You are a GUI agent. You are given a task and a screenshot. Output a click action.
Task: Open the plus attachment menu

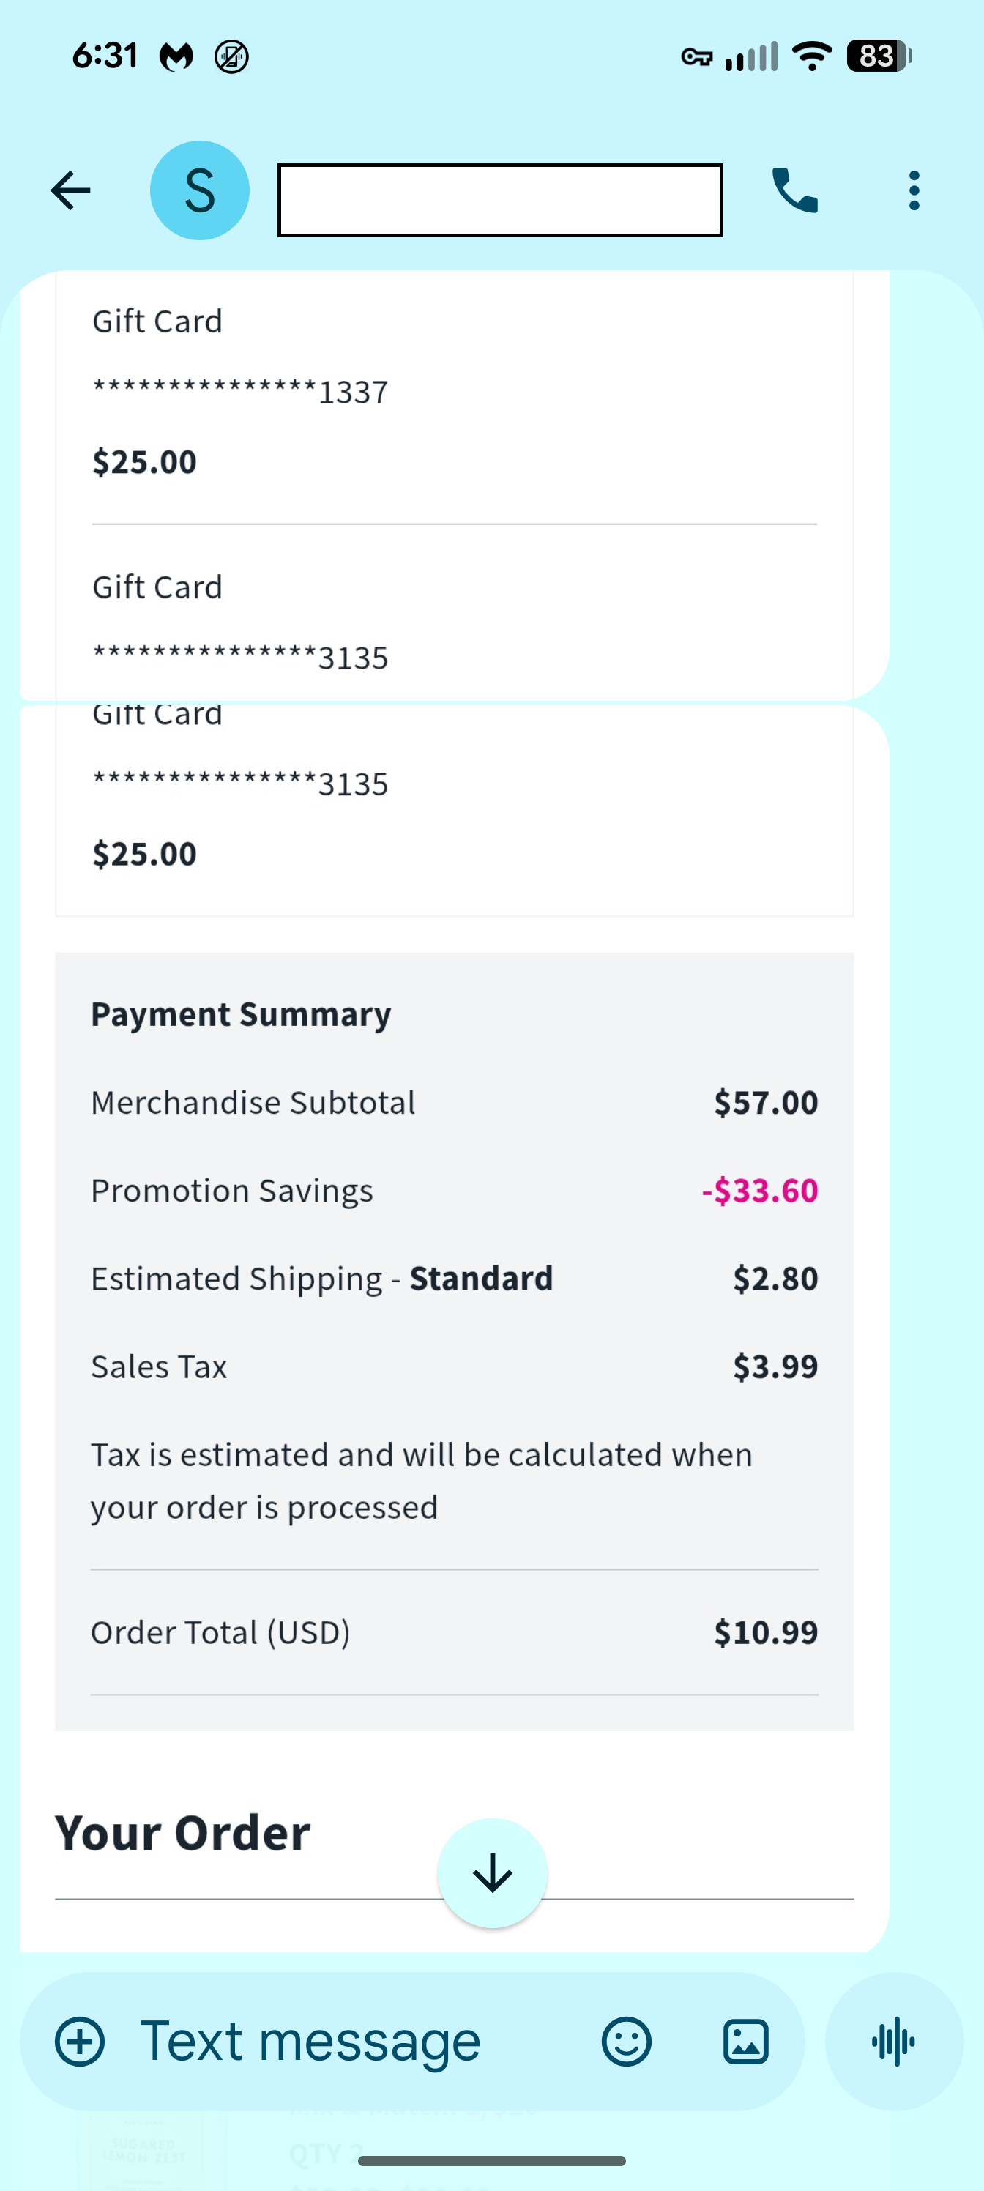coord(80,2042)
